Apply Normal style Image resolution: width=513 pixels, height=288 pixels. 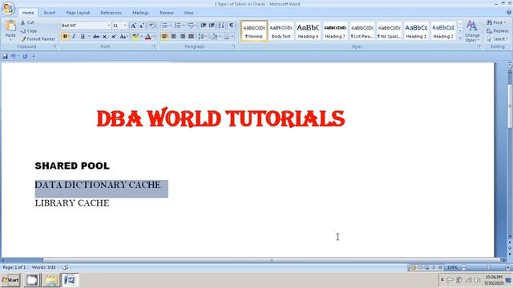pos(254,31)
